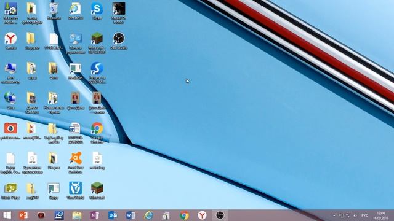Open the Control Panel desktop icon

75,43
